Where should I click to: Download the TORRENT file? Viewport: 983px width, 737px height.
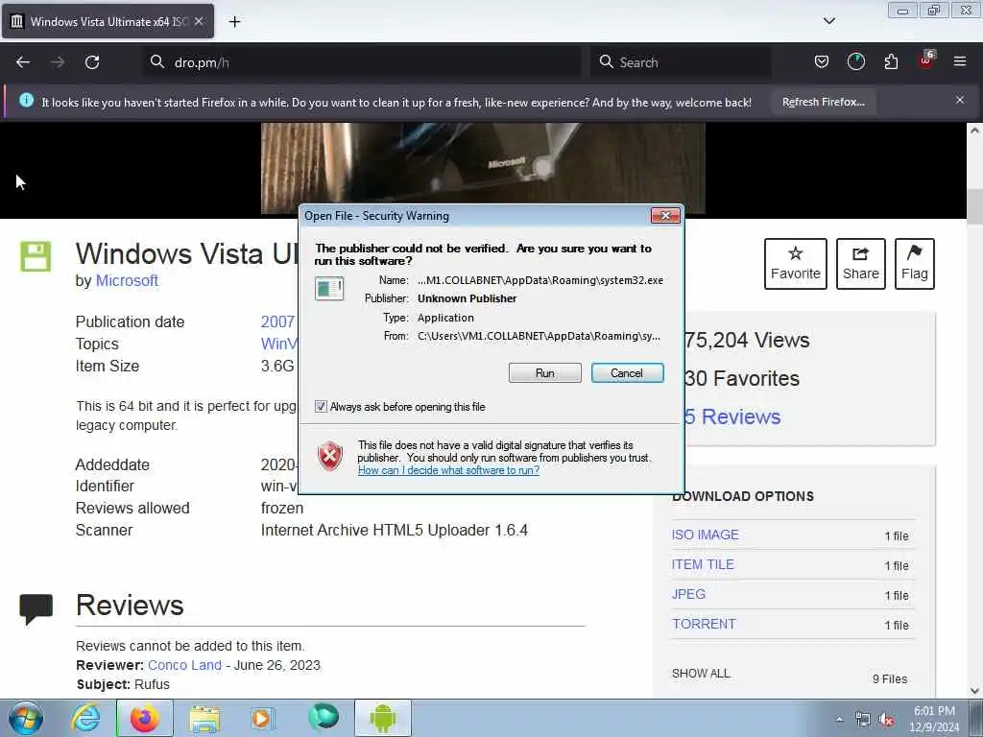[x=704, y=624]
